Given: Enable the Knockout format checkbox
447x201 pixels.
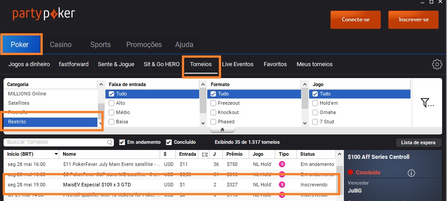Looking at the screenshot, I should pyautogui.click(x=213, y=113).
